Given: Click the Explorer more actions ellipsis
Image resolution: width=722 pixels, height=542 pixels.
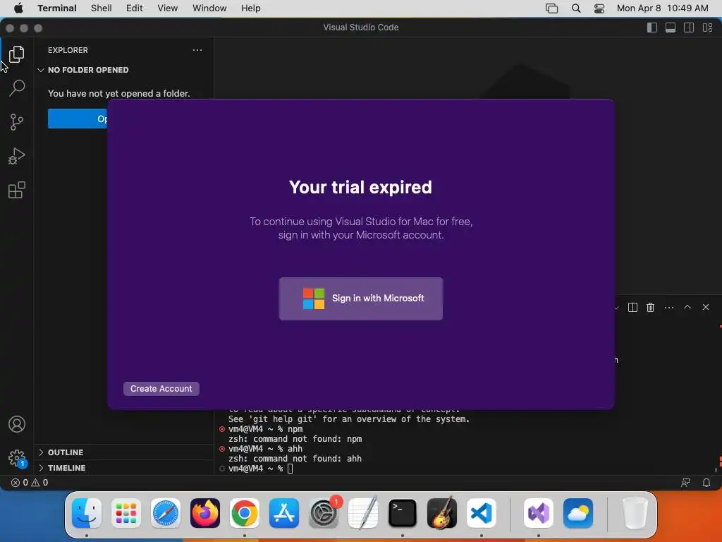Looking at the screenshot, I should [197, 50].
